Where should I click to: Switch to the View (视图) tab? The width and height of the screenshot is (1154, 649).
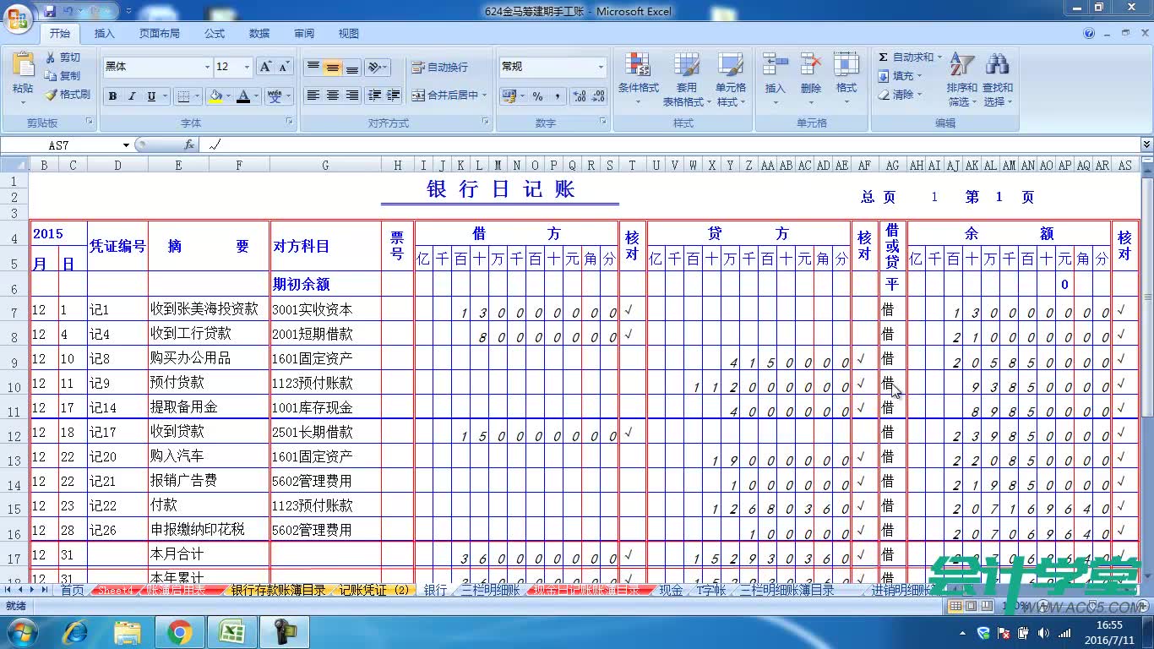point(349,34)
